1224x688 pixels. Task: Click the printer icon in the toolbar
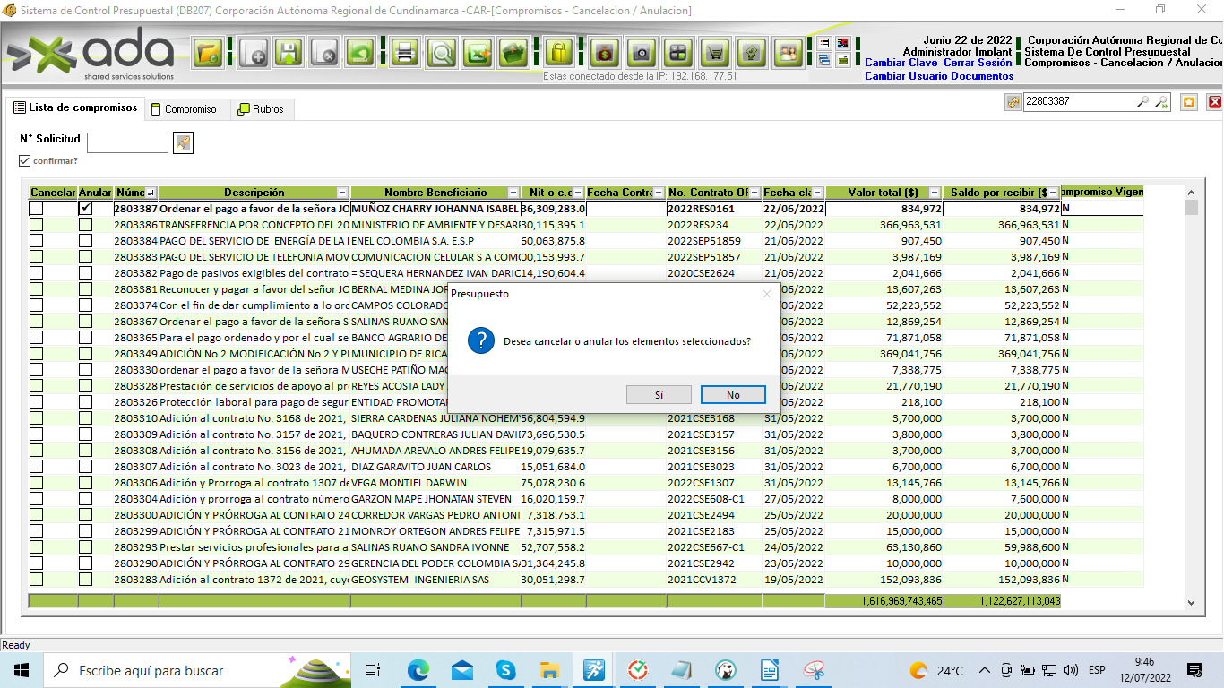click(x=405, y=52)
